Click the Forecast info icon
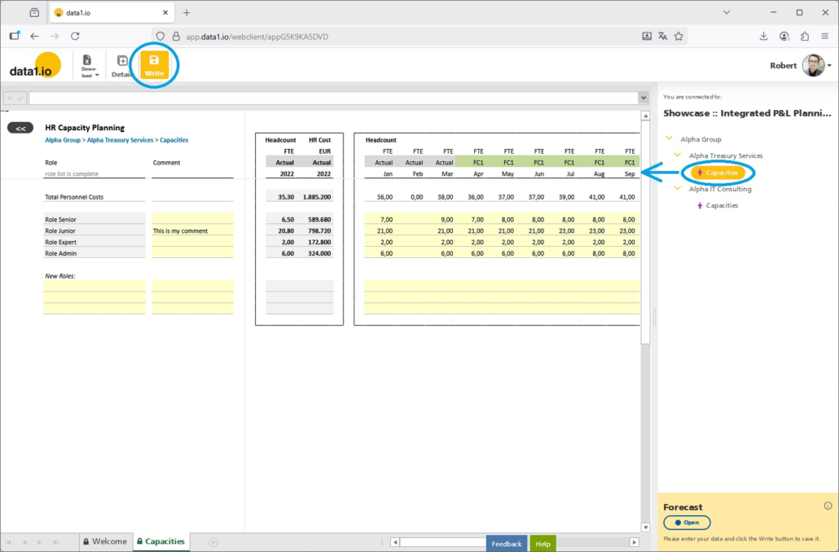This screenshot has width=839, height=552. click(x=828, y=506)
